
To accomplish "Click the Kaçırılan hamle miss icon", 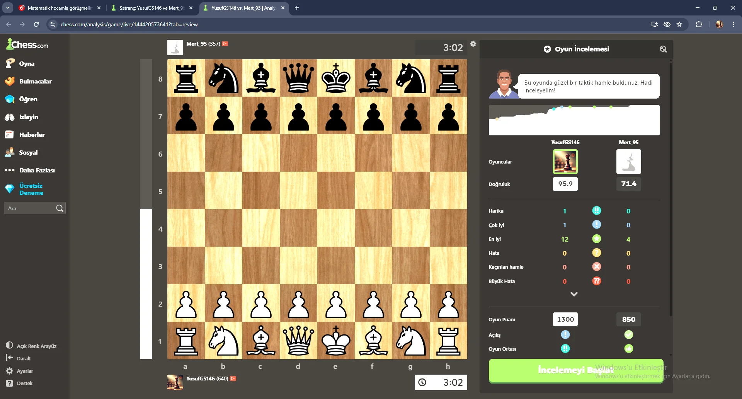I will [x=597, y=267].
